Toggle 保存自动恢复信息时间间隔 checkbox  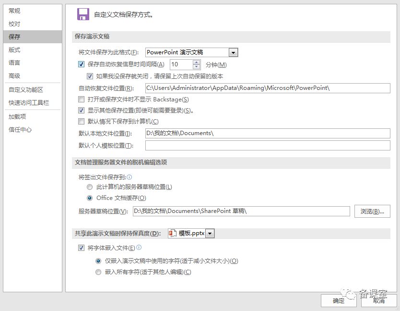coord(81,64)
